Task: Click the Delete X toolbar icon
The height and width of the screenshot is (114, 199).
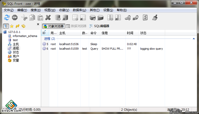Action: 48,17
